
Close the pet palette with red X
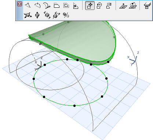coord(19,4)
